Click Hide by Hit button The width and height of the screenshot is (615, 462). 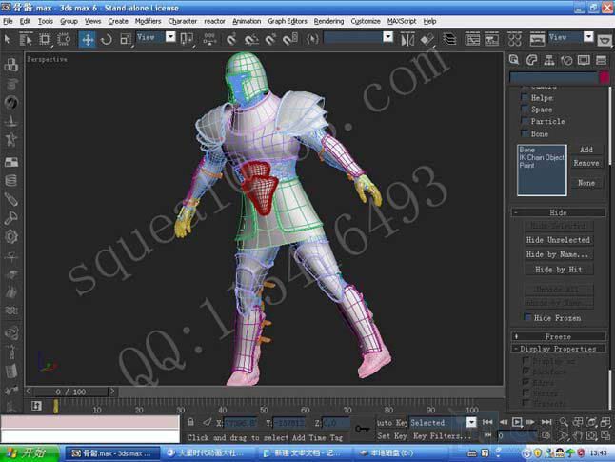559,270
